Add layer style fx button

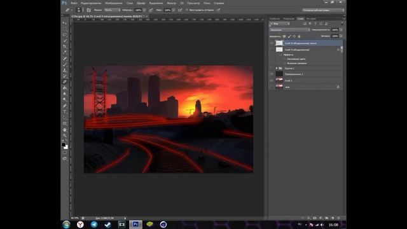coord(309,218)
